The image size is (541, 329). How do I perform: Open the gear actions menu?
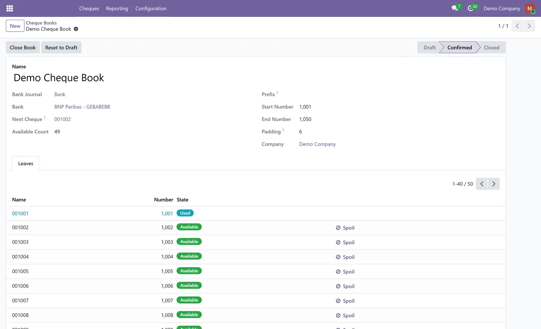(x=76, y=29)
